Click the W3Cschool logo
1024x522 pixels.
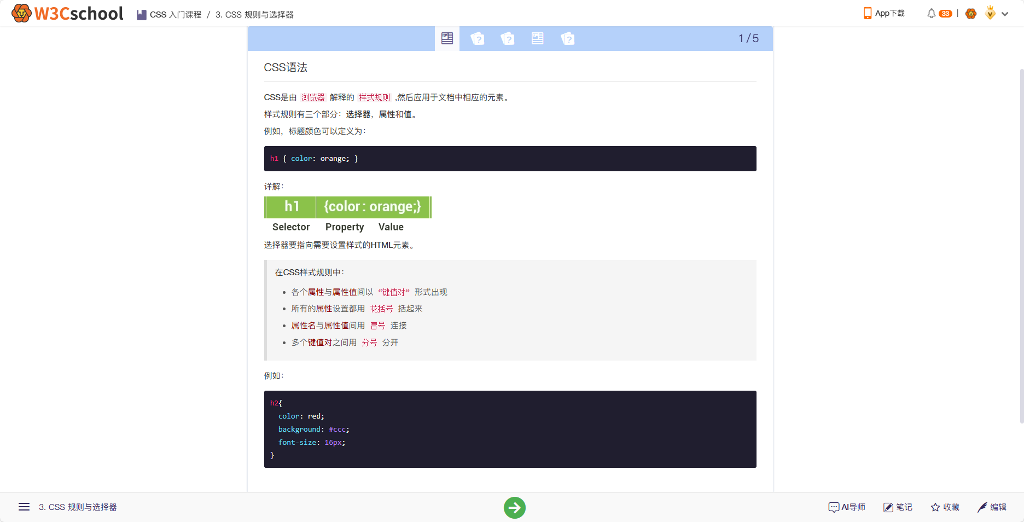click(x=67, y=13)
